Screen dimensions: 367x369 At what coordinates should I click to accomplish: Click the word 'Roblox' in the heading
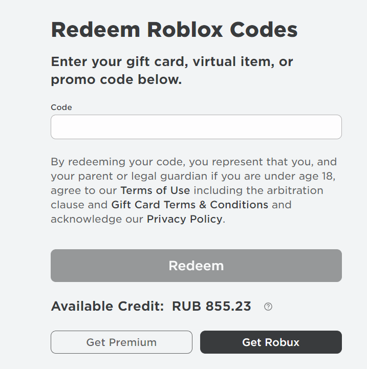[186, 30]
